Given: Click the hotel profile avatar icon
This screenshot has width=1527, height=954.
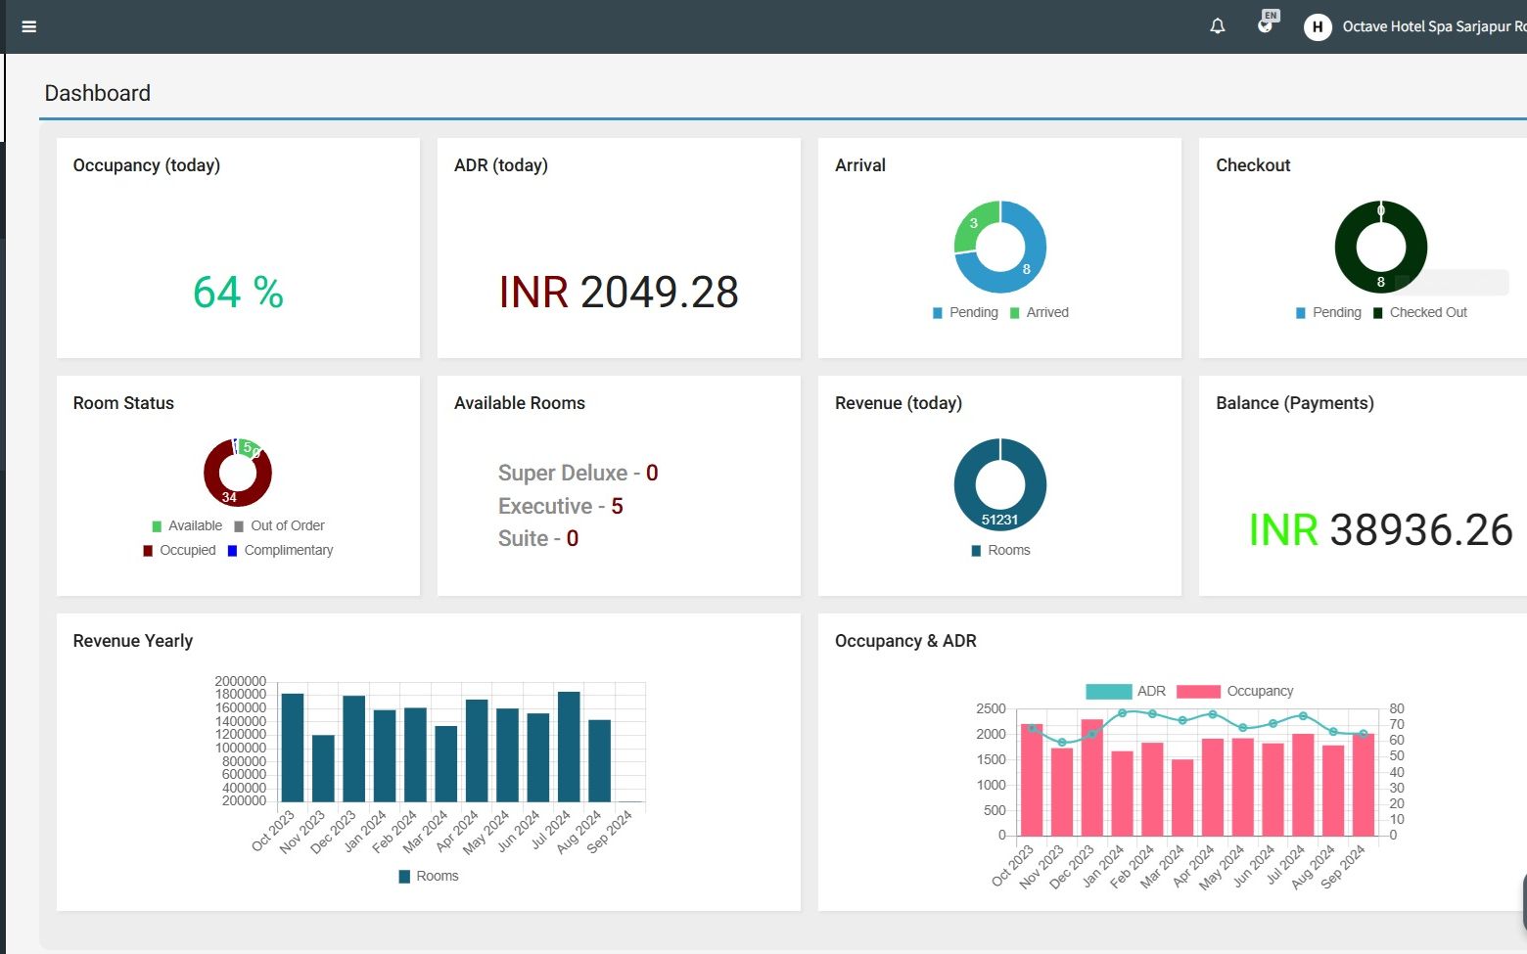Looking at the screenshot, I should [1318, 27].
